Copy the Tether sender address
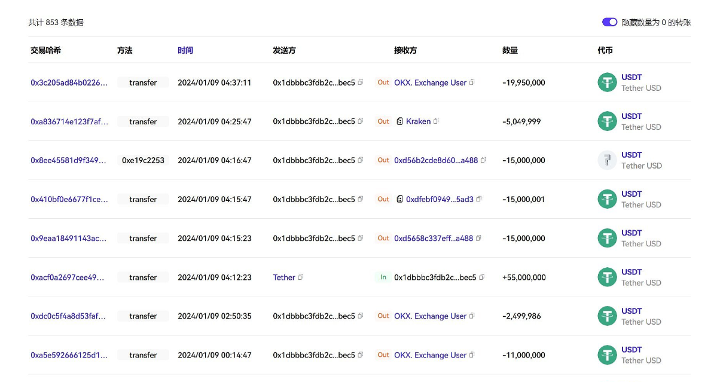The width and height of the screenshot is (726, 382). click(301, 277)
